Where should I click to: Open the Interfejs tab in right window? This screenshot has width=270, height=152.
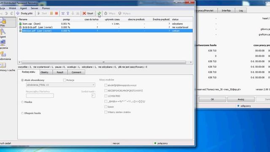click(x=226, y=11)
